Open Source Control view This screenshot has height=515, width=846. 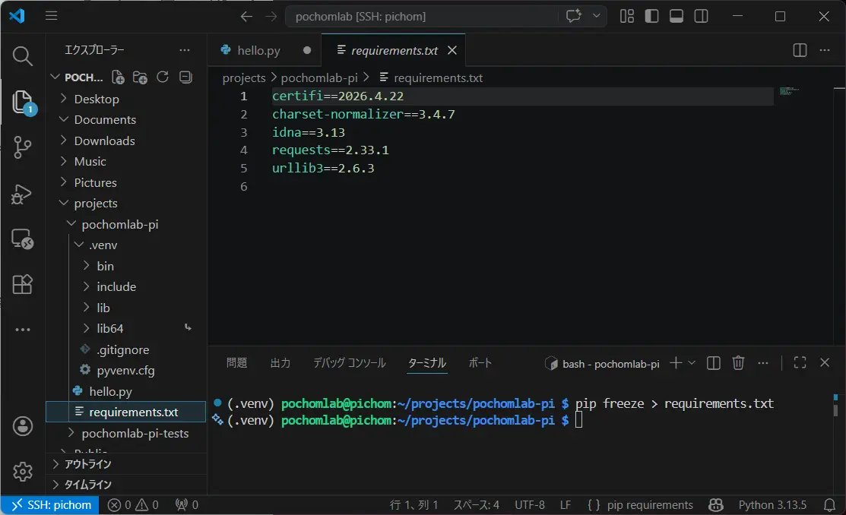22,147
